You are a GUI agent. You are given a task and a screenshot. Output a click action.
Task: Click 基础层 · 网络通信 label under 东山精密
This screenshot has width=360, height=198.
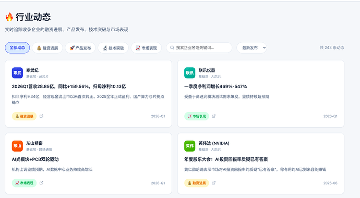pos(39,150)
